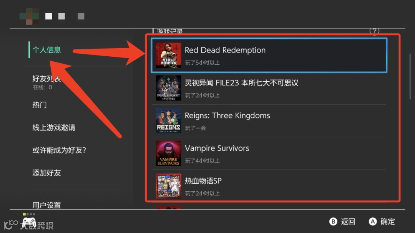415x233 pixels.
Task: Open 用户设置 in the sidebar
Action: [46, 205]
